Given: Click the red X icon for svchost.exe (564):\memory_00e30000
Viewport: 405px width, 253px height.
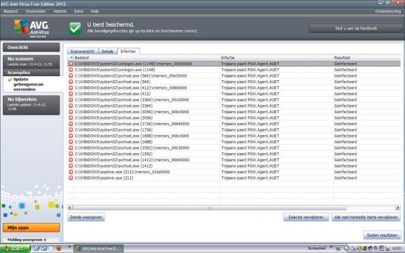Looking at the screenshot, I should click(71, 76).
